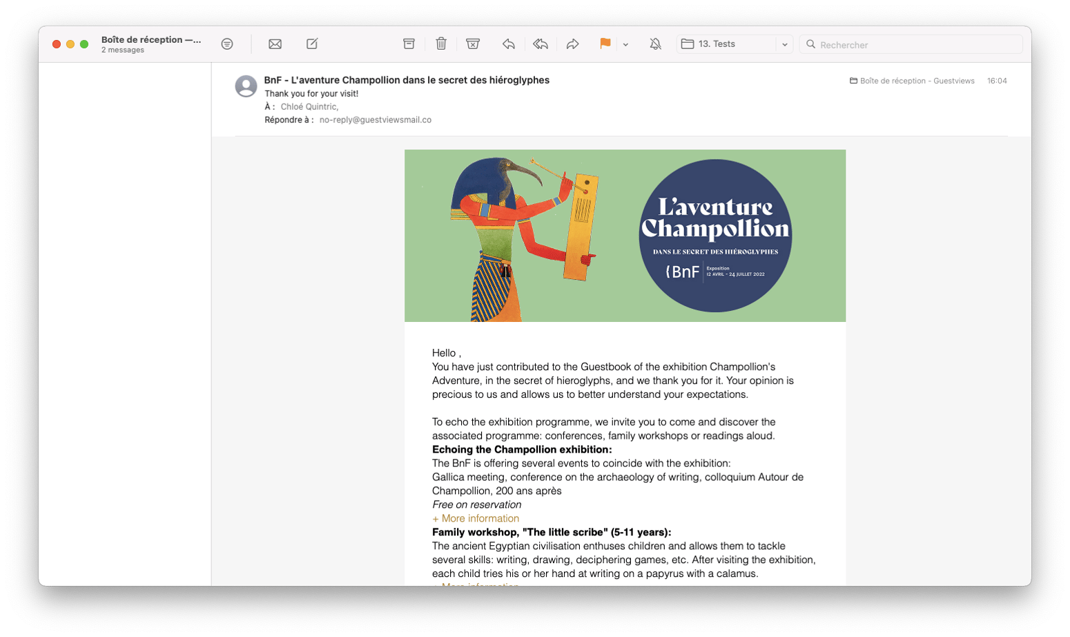1070x637 pixels.
Task: Click the 'Family workshop' heading
Action: coord(552,532)
